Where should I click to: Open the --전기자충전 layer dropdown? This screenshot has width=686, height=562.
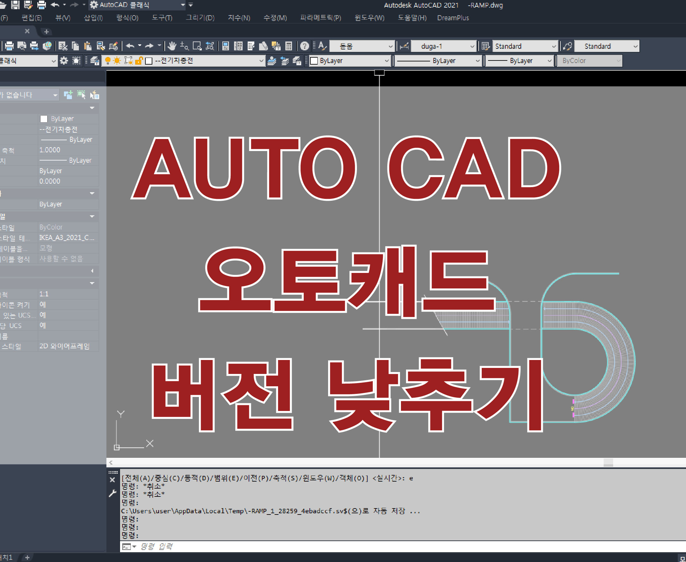[184, 60]
